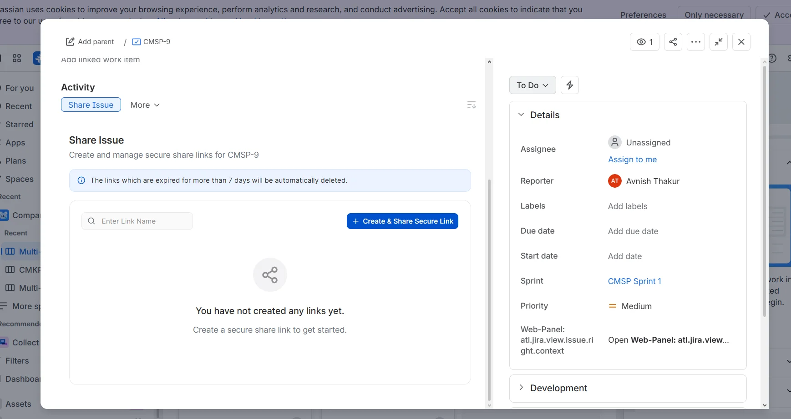Click the large share icon in empty state
Viewport: 791px width, 419px height.
coord(270,275)
